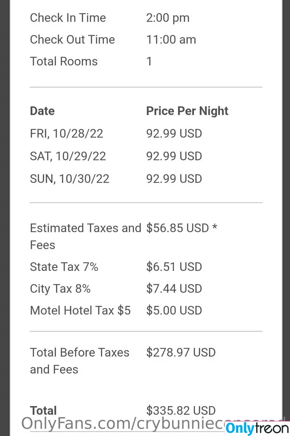Select the City Tax 8% line
This screenshot has height=436, width=290.
click(146, 289)
